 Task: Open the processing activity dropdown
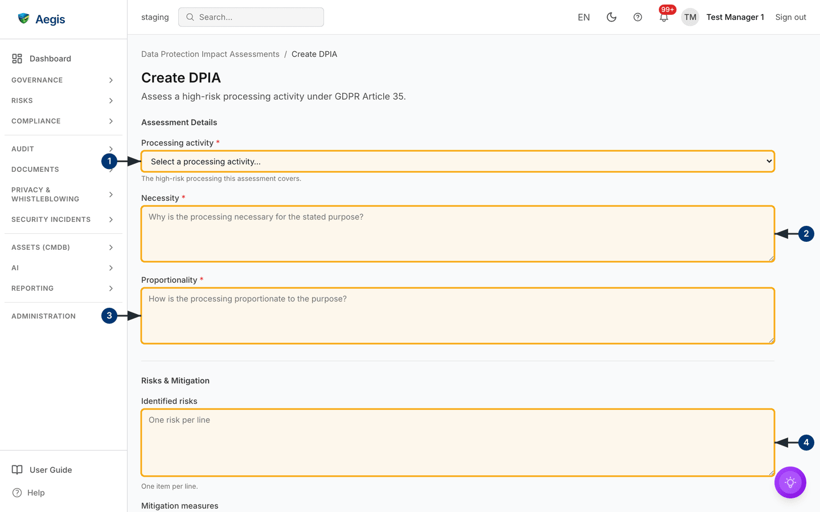(458, 162)
